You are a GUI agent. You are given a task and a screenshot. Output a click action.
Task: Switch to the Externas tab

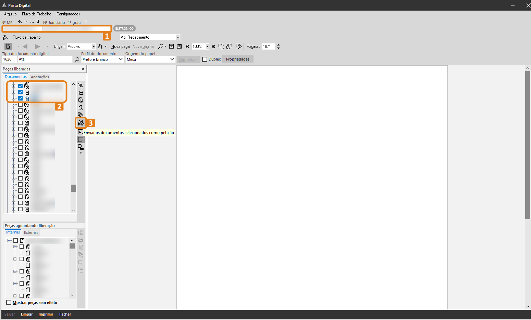tap(31, 232)
